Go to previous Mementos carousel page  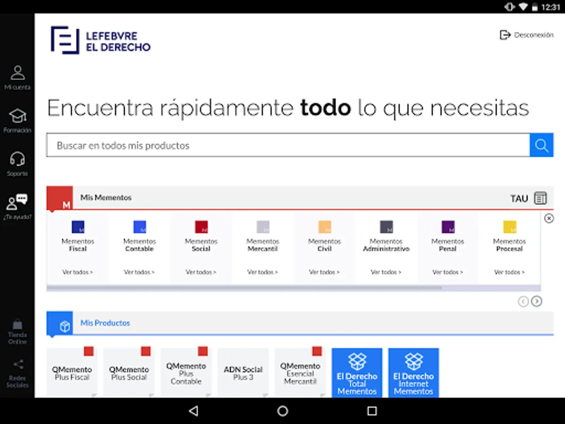tap(523, 302)
